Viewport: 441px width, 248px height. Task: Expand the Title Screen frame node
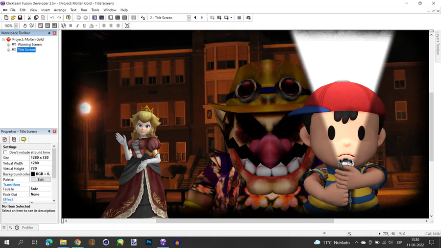tap(9, 50)
